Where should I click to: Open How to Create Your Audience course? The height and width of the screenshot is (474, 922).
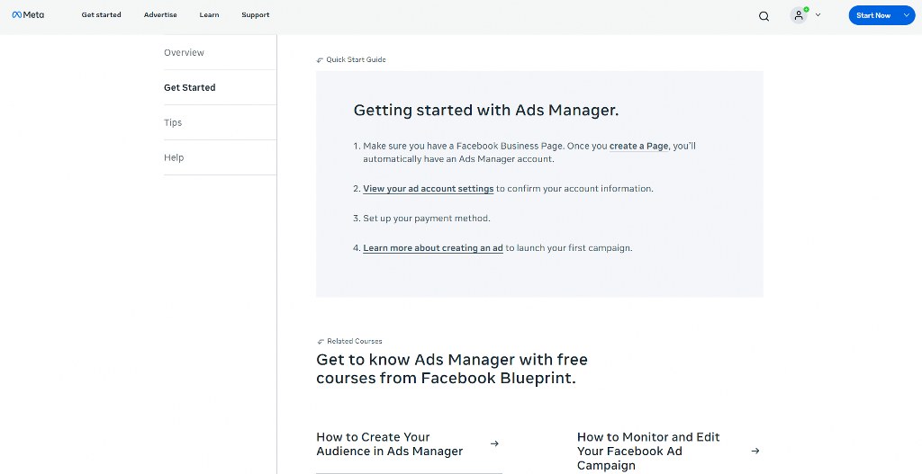[389, 444]
